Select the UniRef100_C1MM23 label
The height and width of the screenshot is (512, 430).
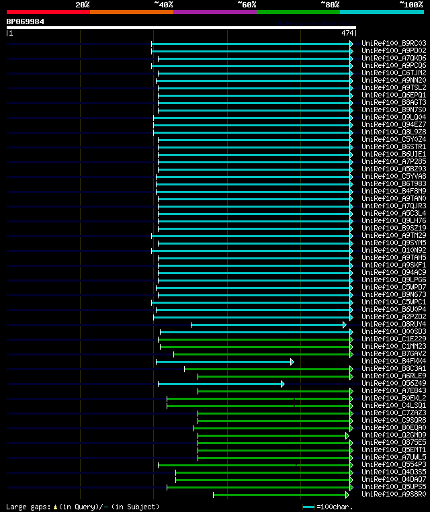tap(394, 346)
